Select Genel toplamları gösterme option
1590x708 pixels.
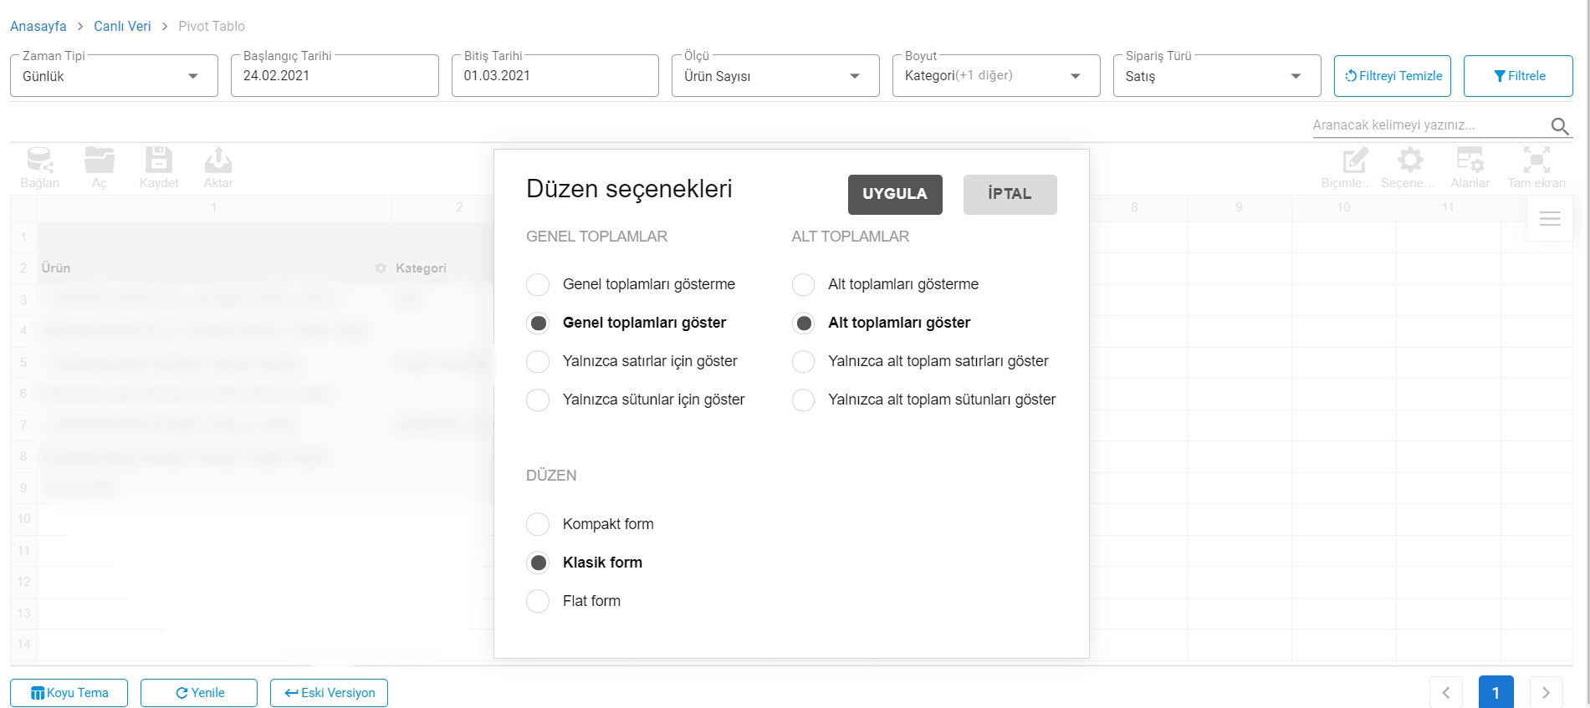631,284
